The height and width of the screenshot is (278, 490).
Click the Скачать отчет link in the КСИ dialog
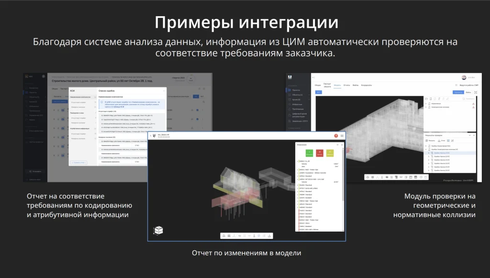[x=78, y=162]
